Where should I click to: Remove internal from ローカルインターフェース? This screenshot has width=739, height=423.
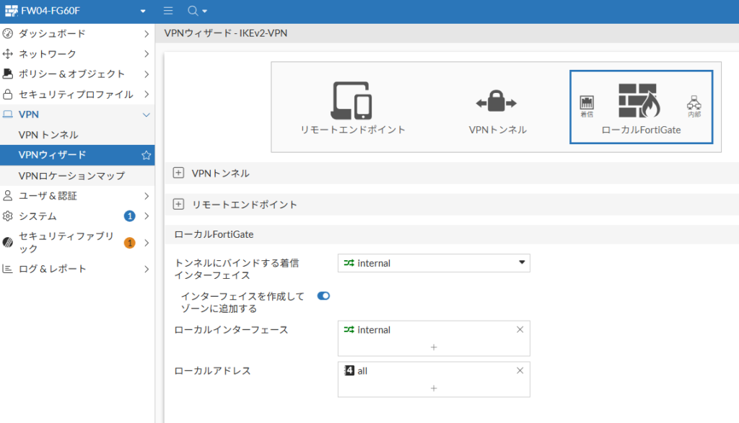point(520,329)
